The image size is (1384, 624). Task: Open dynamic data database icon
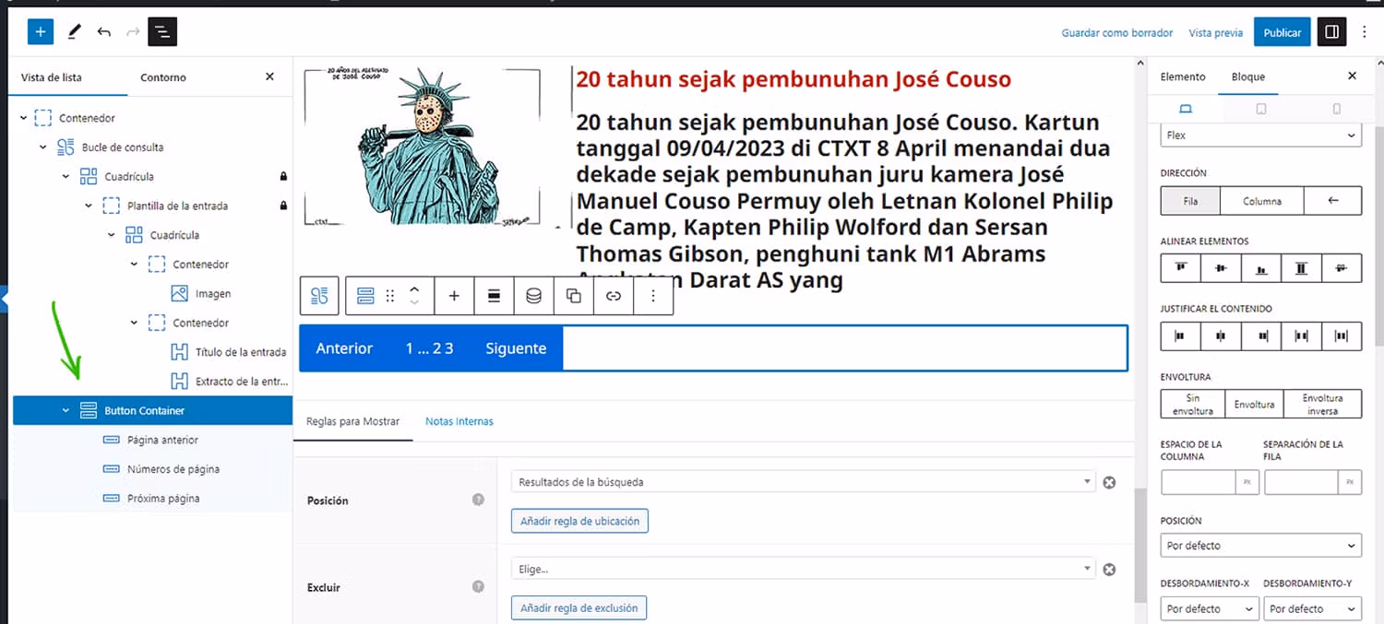533,296
